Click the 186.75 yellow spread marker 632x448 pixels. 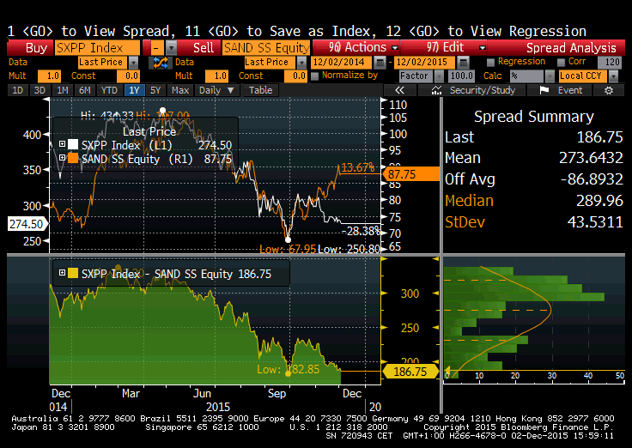coord(410,372)
